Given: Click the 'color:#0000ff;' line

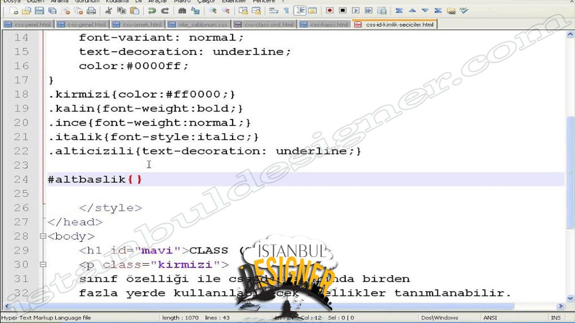Looking at the screenshot, I should (x=133, y=66).
